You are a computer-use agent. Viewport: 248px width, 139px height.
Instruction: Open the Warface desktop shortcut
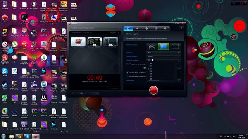tap(44, 99)
